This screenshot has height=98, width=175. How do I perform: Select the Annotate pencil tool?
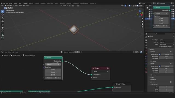point(2,32)
